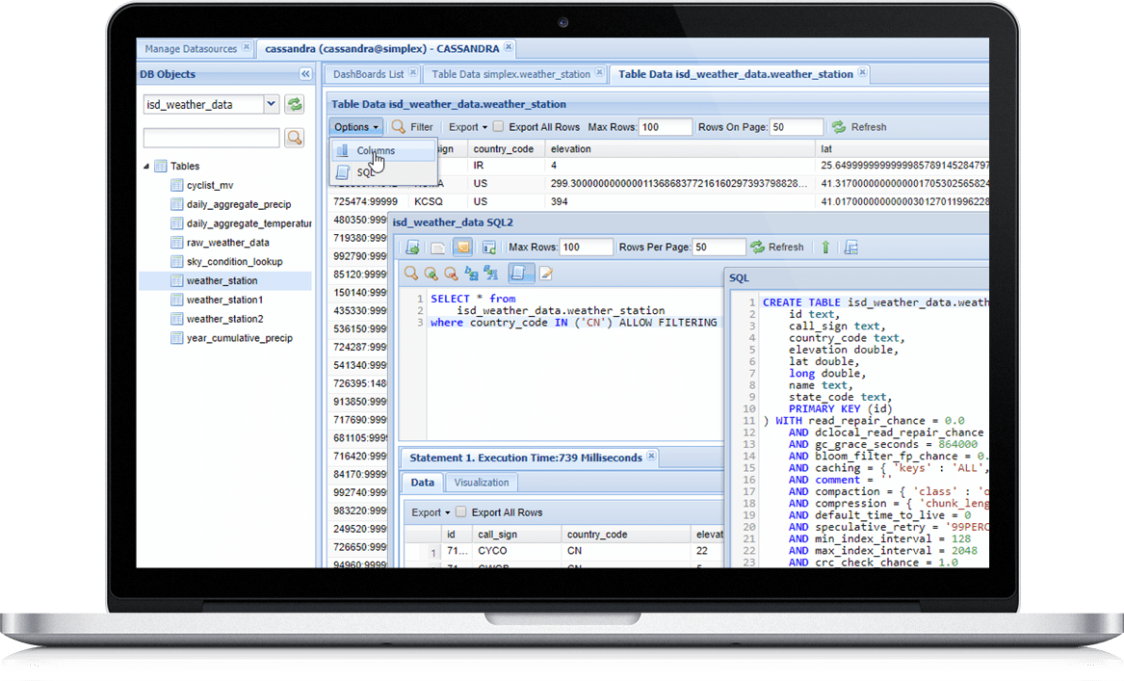Select the Filter tool on the table toolbar
Screen dimensions: 1124x681
tap(412, 126)
